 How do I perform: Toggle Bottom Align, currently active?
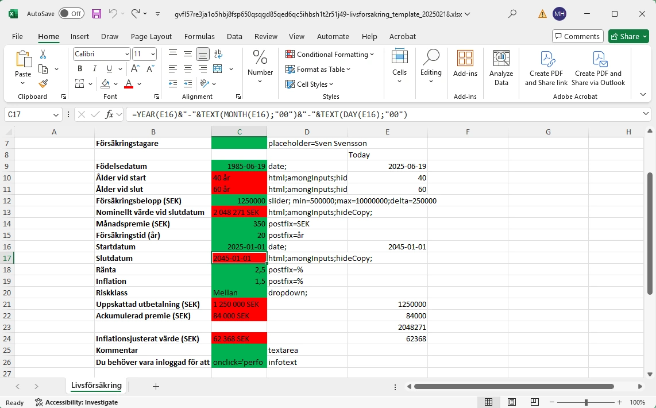(x=203, y=54)
